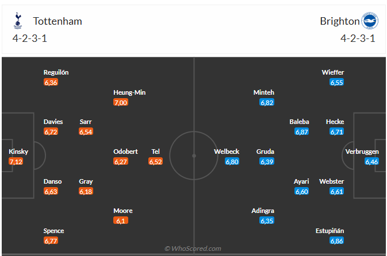Select Tottenham team name heading

point(58,21)
